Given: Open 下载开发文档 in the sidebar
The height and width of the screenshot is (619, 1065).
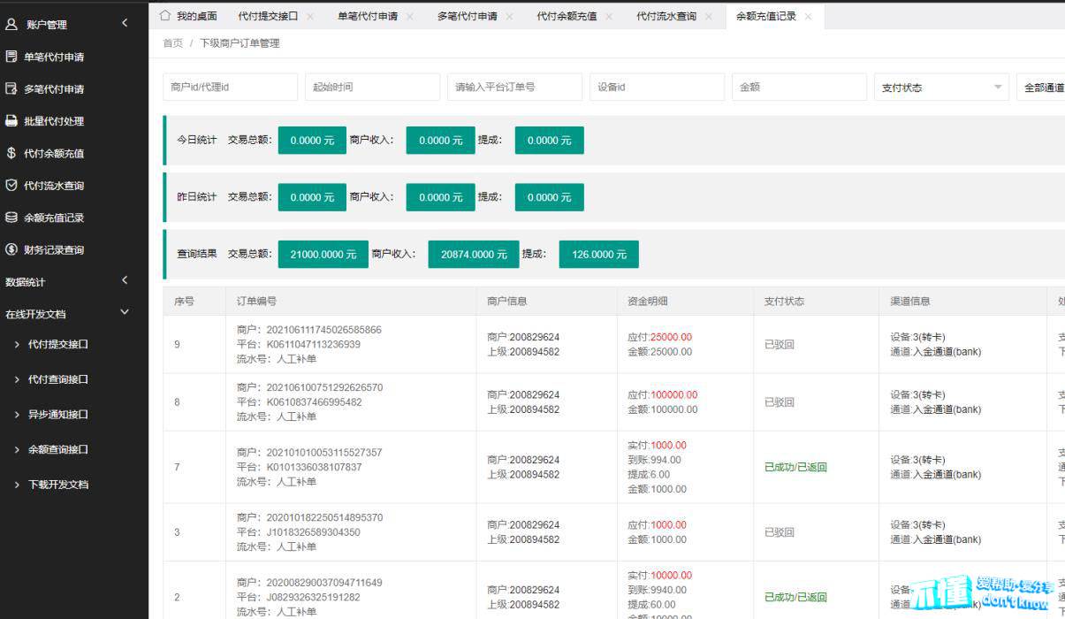Looking at the screenshot, I should pyautogui.click(x=58, y=485).
